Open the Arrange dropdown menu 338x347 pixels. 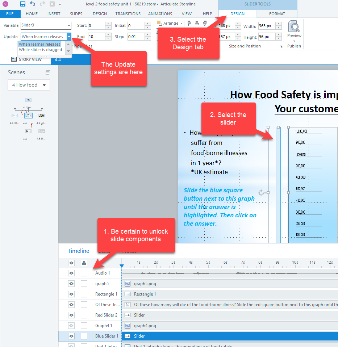(181, 23)
